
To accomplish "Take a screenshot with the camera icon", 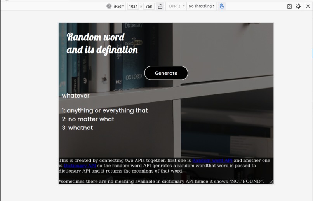I will click(289, 6).
